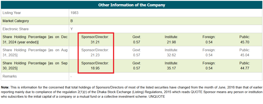263x104 pixels.
Task: Select the Electronic Share value Y
Action: click(72, 29)
